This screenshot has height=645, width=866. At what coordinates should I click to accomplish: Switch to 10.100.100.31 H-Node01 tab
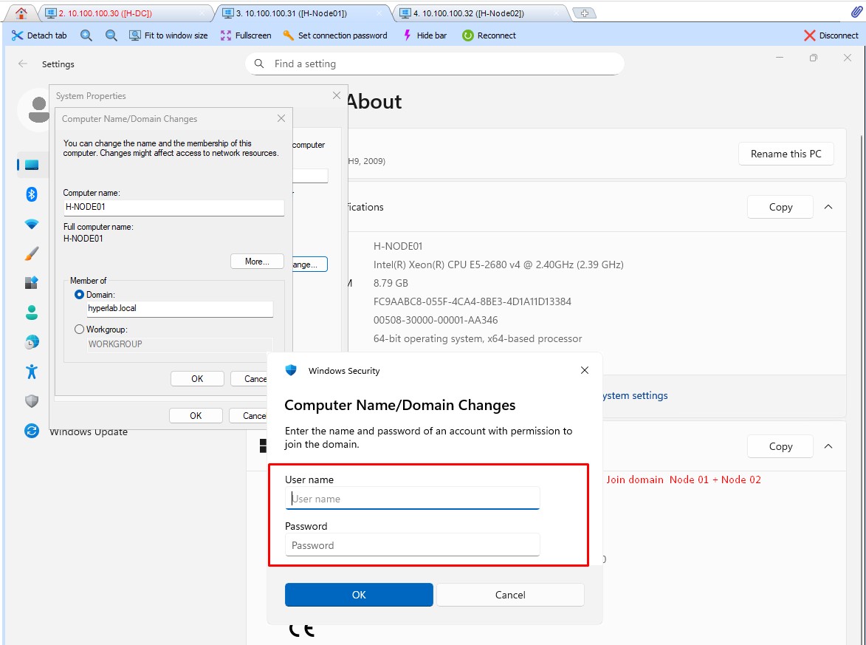(x=303, y=13)
